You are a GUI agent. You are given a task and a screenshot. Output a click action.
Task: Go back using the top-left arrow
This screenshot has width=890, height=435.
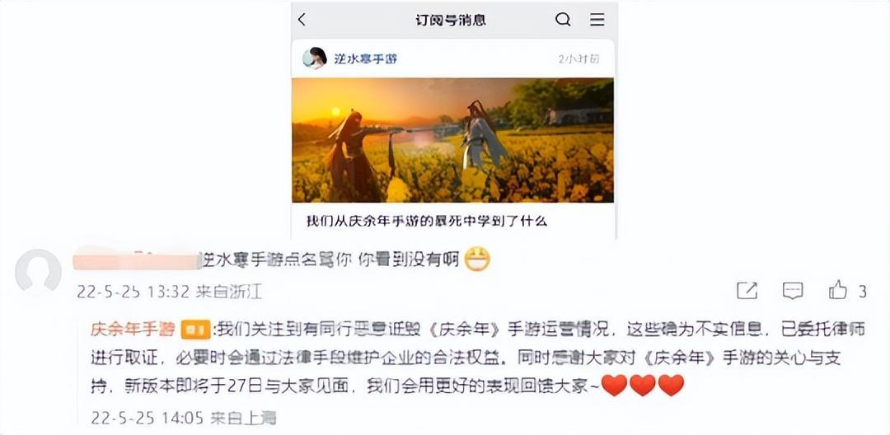302,20
